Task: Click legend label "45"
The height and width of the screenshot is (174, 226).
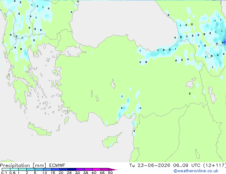Action: [102, 173]
